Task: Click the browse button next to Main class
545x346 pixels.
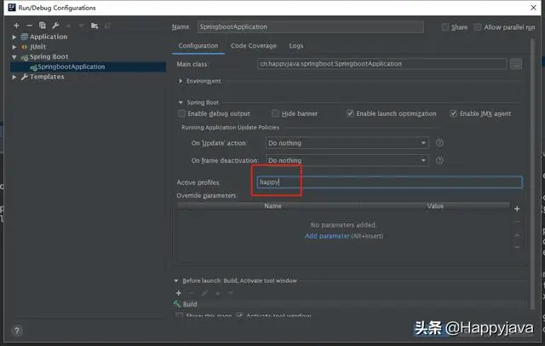Action: point(516,64)
